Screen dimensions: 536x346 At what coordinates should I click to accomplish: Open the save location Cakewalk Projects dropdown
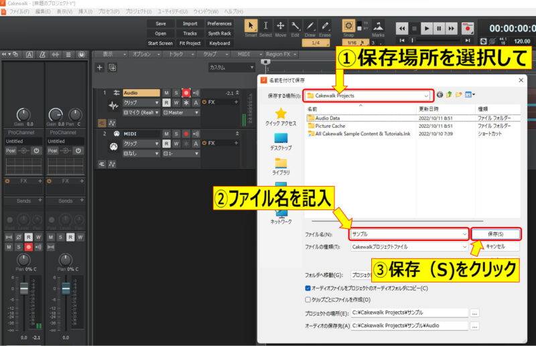pos(426,96)
